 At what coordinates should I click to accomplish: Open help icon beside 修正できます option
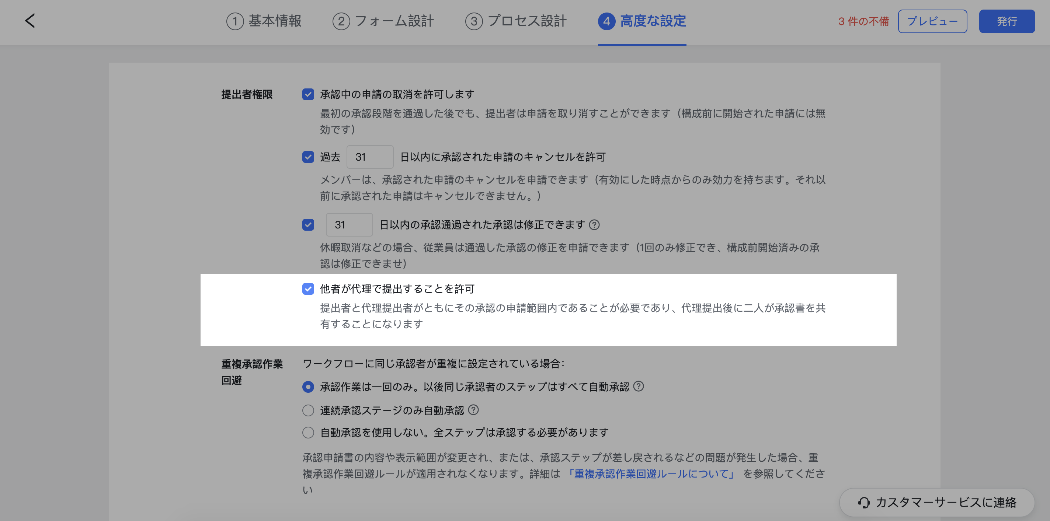594,224
